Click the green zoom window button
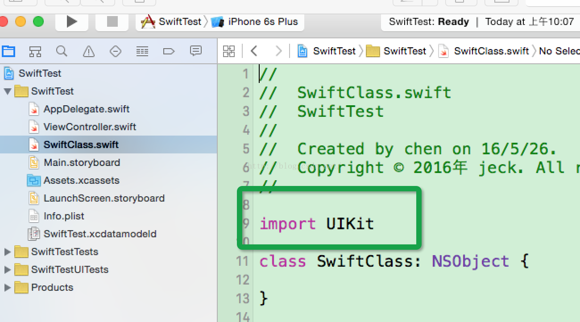Viewport: 580px width, 322px height. coord(38,21)
